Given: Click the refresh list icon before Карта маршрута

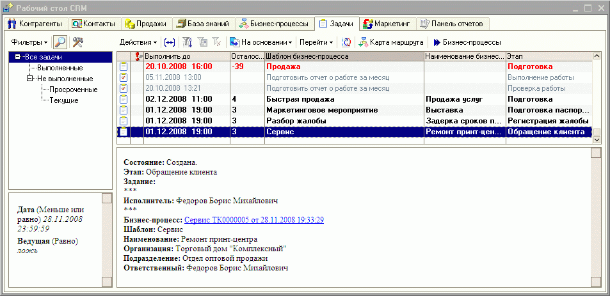Looking at the screenshot, I should click(x=346, y=42).
